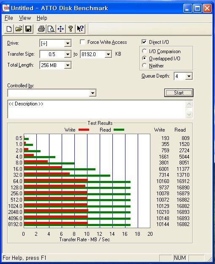Enable the Force Write Access checkbox

pos(82,42)
